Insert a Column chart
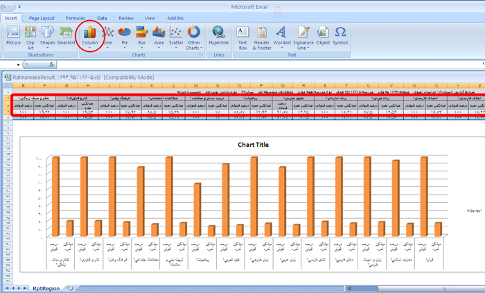Image resolution: width=485 pixels, height=293 pixels. pos(89,37)
